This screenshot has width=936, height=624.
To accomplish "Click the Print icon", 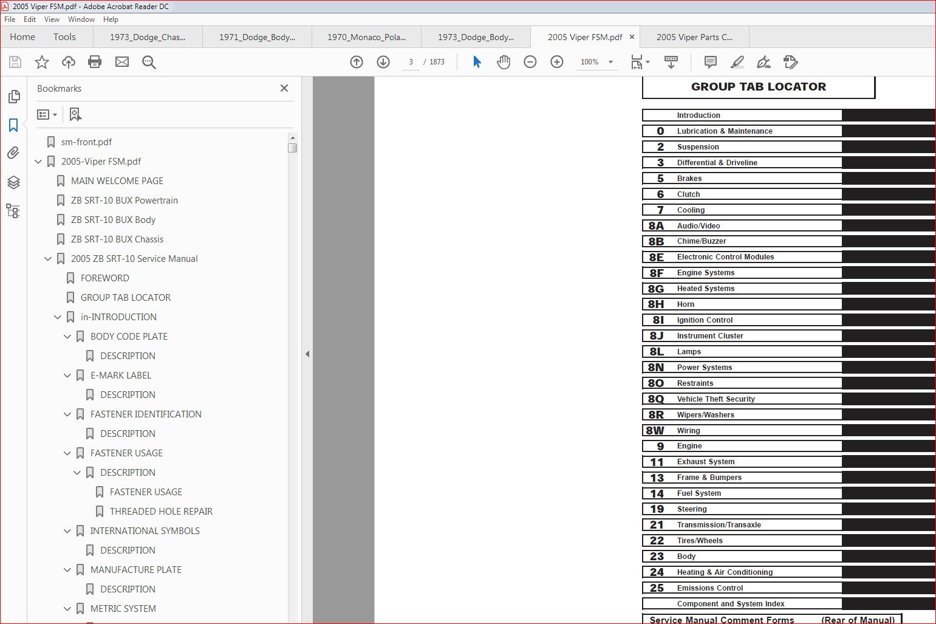I will pos(95,62).
